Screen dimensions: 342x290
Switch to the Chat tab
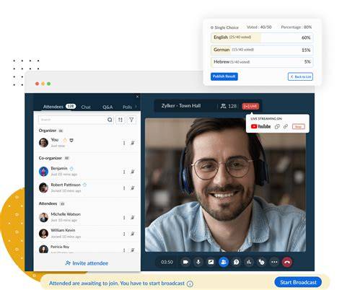(x=86, y=107)
